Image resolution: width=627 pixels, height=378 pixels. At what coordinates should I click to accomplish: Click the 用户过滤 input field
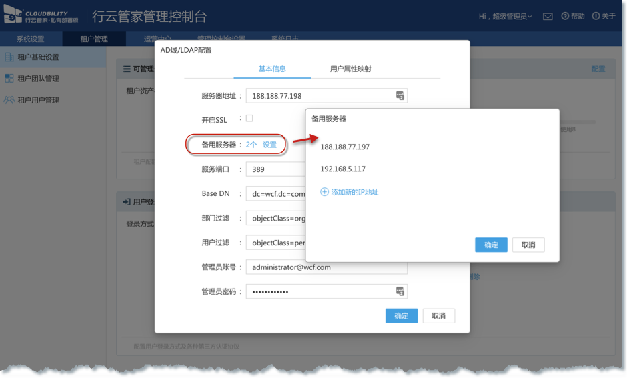[276, 243]
